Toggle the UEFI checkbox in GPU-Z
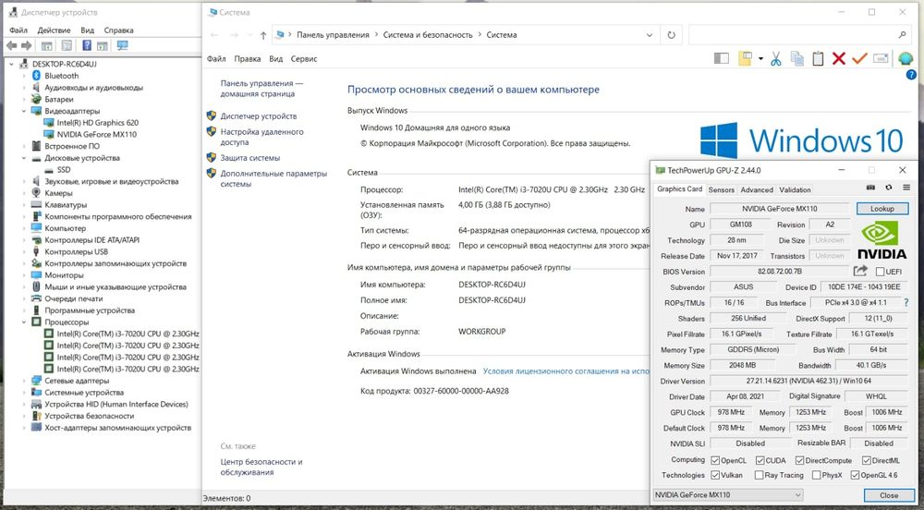The image size is (924, 510). pyautogui.click(x=880, y=272)
